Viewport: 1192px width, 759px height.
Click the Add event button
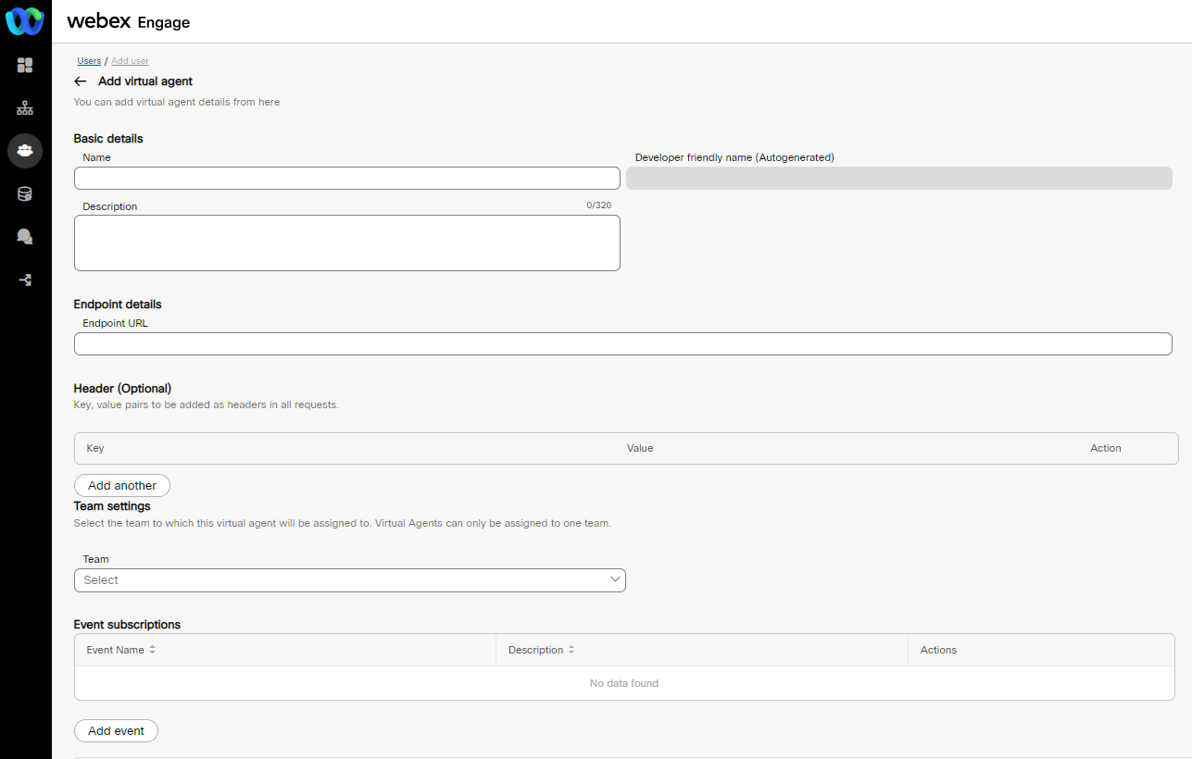click(117, 731)
